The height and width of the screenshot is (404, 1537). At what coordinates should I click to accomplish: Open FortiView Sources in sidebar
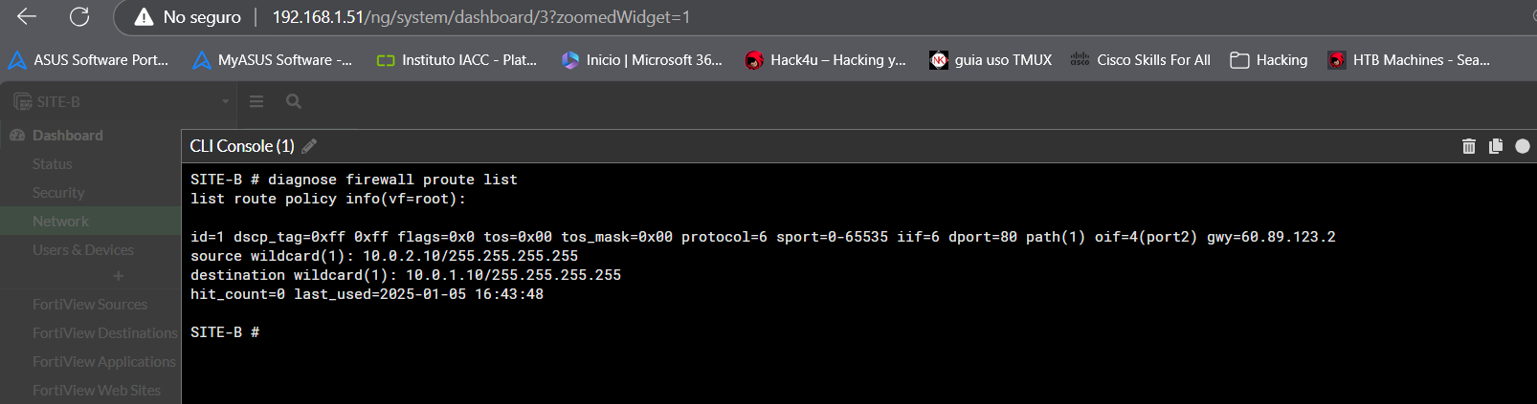tap(90, 305)
